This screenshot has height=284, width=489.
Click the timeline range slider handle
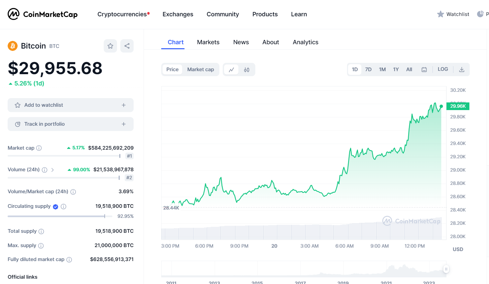tap(446, 269)
